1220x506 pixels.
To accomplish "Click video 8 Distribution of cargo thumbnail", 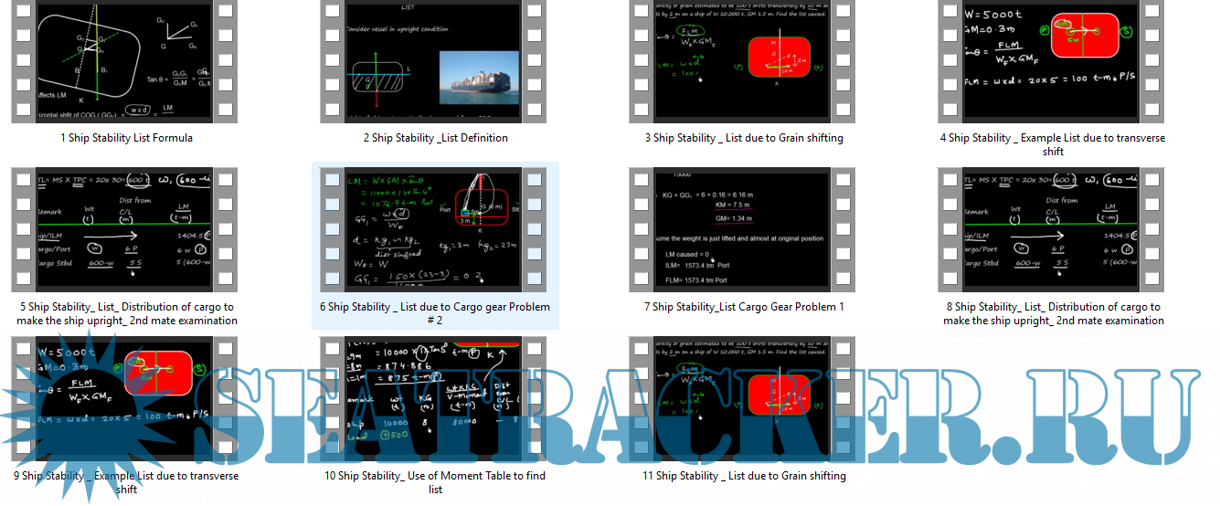I will point(1053,229).
